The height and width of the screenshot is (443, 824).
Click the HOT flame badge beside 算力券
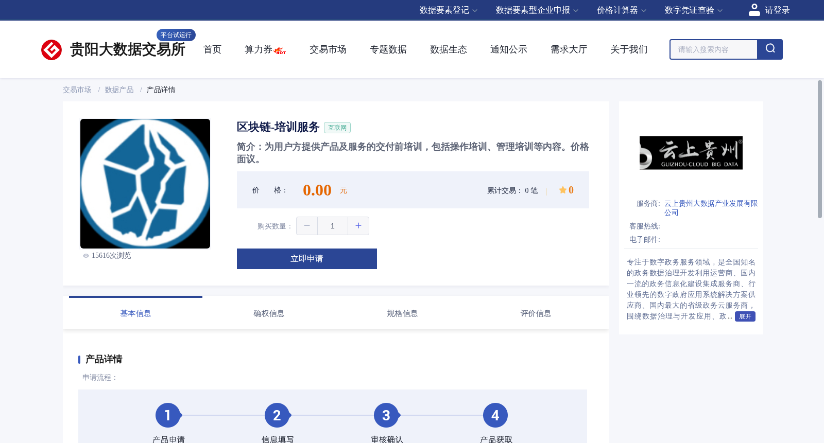280,51
